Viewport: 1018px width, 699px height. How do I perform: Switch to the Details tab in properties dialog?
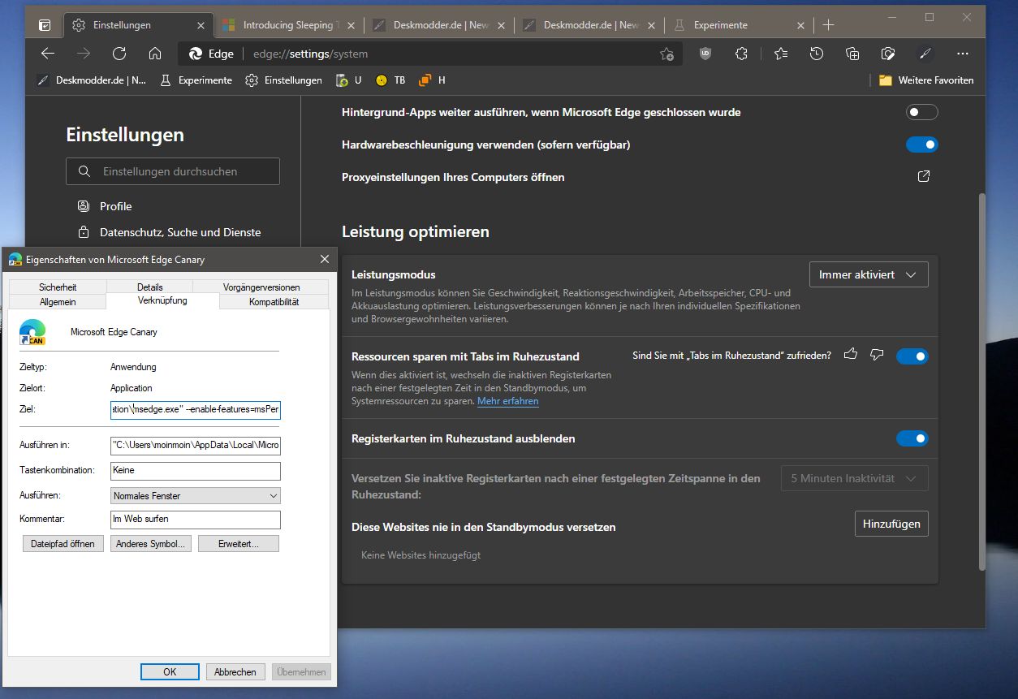coord(150,287)
